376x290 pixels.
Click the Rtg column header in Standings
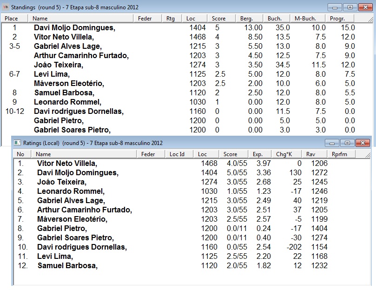(x=171, y=19)
